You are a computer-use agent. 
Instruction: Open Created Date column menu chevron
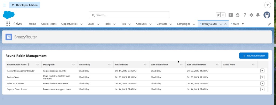[145, 64]
